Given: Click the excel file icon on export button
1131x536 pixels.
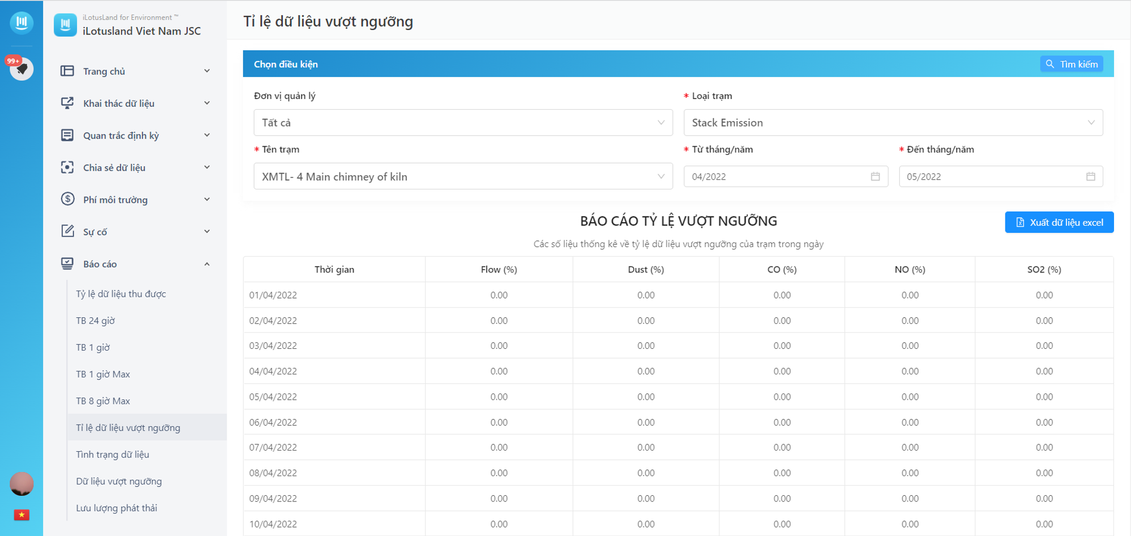Looking at the screenshot, I should point(1020,222).
